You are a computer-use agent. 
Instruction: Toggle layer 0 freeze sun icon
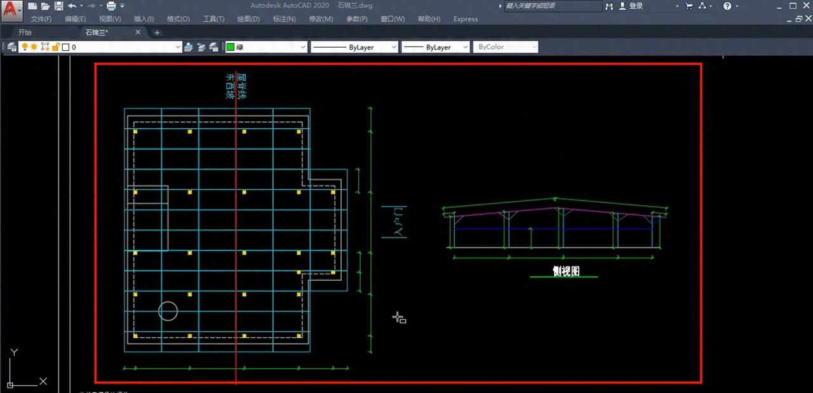(x=34, y=47)
